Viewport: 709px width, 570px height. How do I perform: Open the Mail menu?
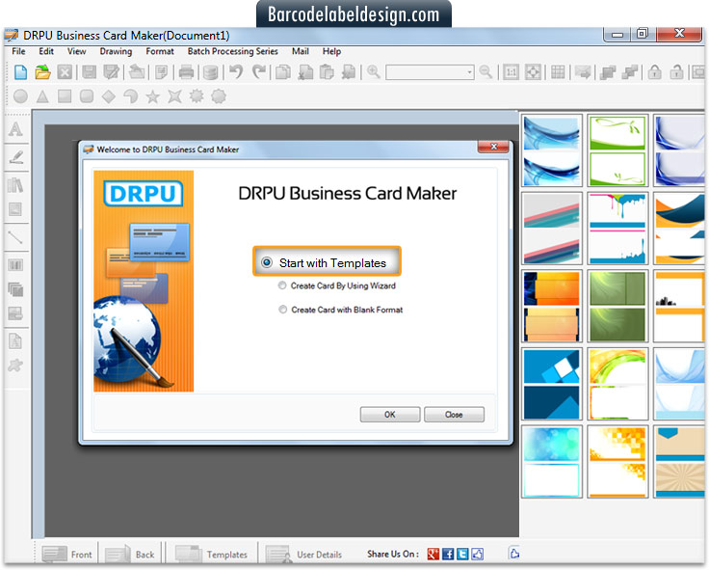point(301,51)
